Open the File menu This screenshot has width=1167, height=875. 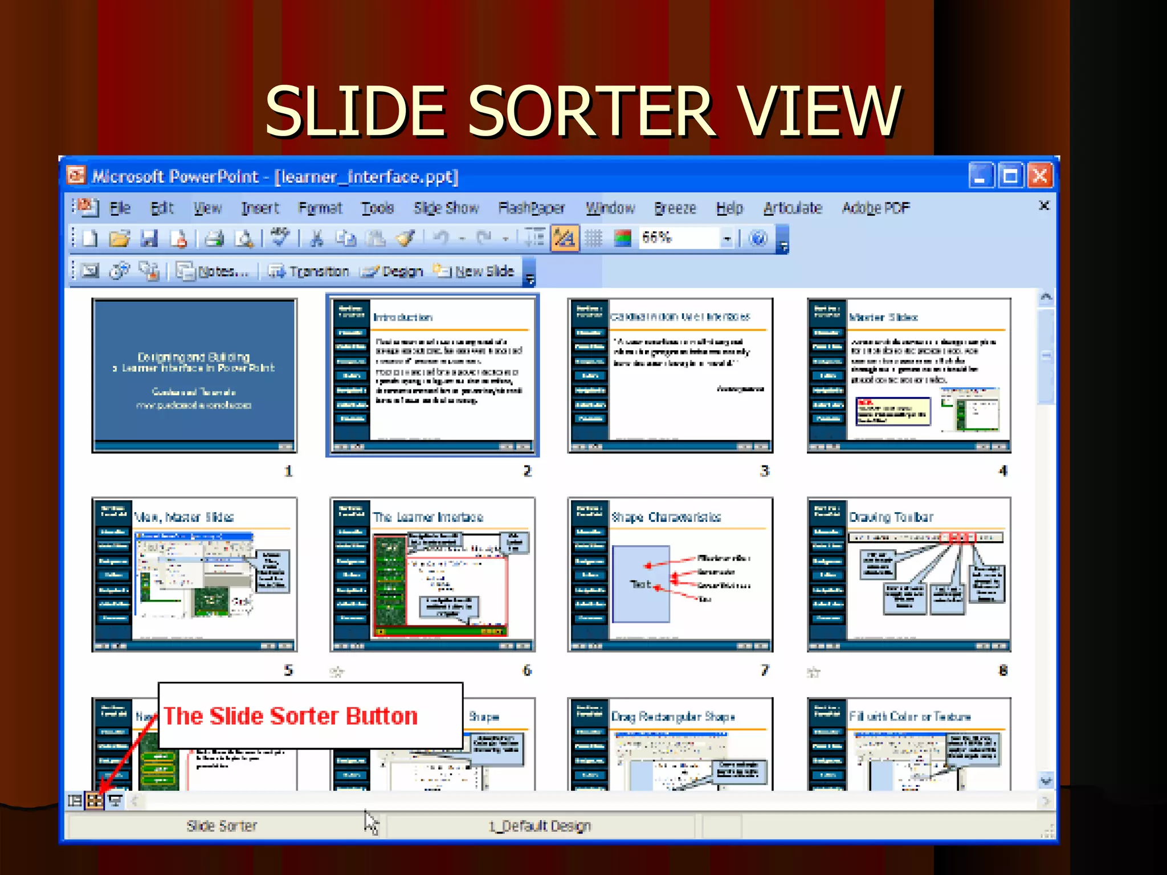click(120, 208)
